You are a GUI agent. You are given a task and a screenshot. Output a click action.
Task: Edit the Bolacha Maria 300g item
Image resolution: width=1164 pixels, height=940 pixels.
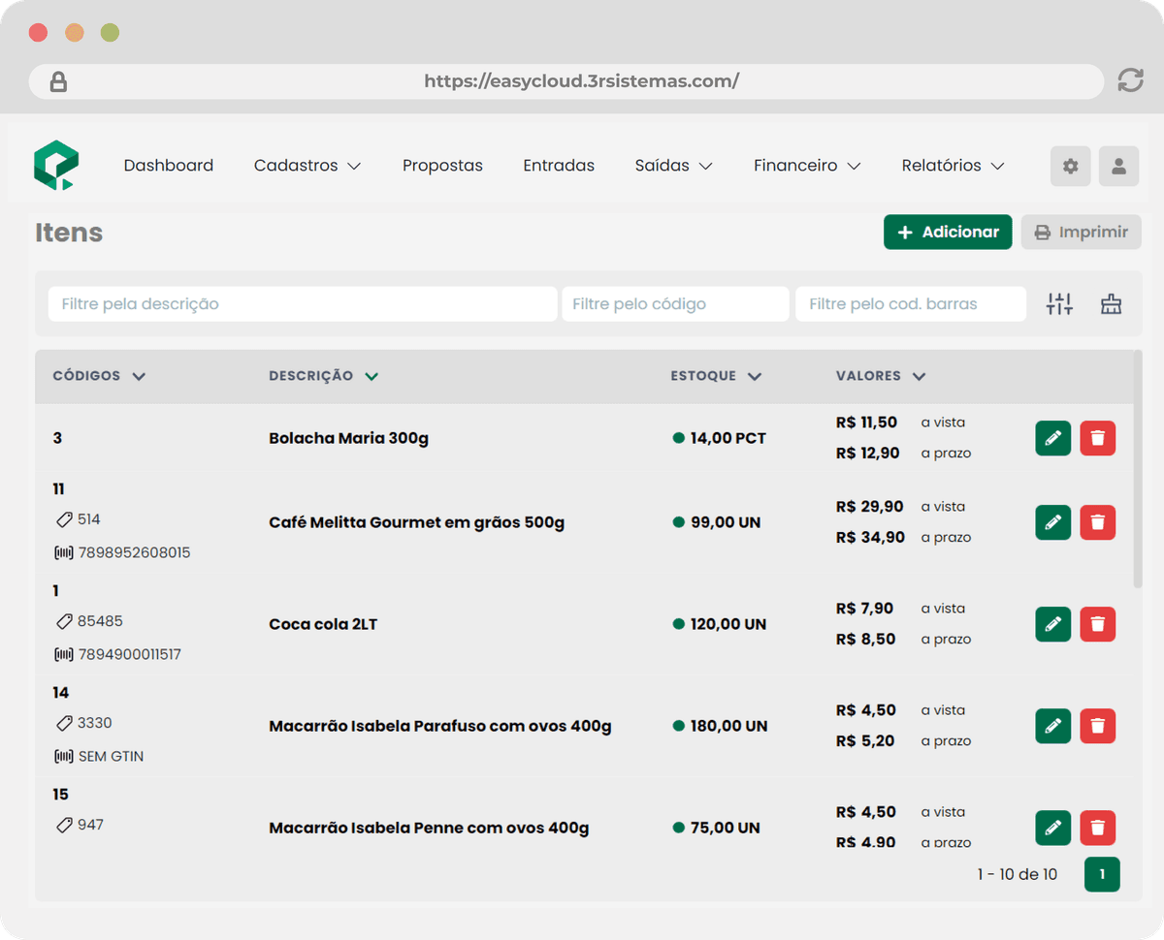(1053, 438)
